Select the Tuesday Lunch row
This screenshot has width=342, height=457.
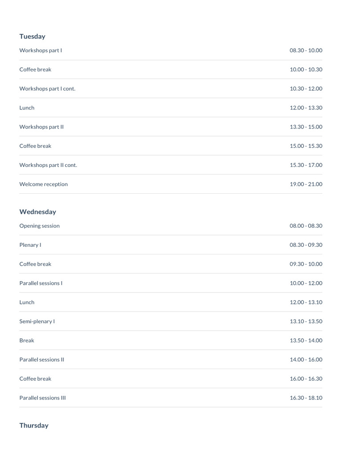coord(171,108)
